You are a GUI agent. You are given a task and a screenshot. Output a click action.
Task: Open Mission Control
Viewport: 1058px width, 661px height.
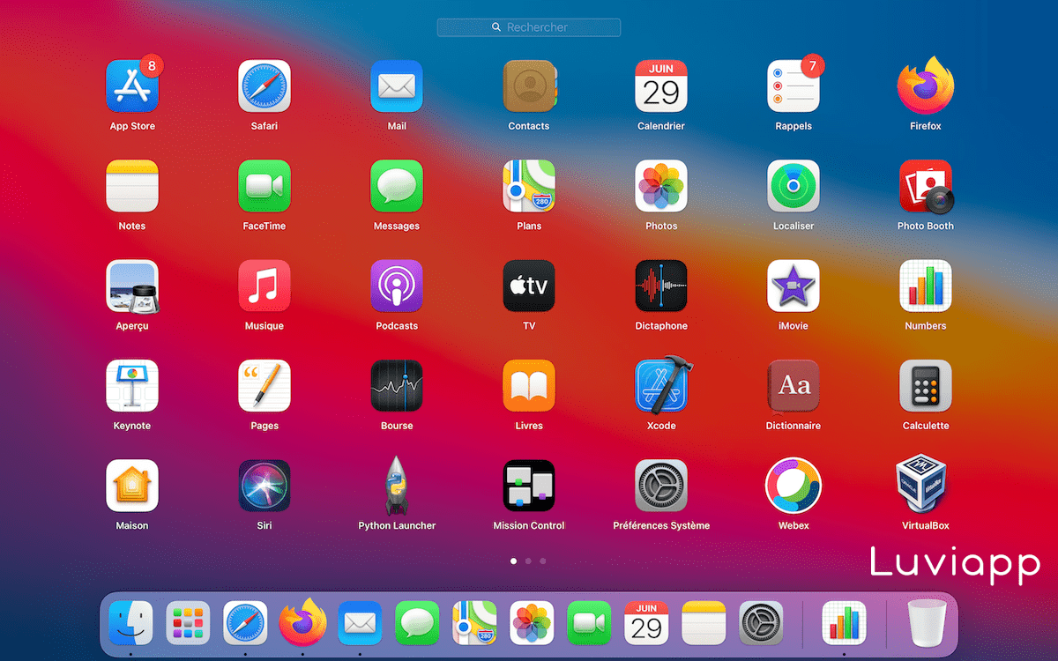[528, 486]
